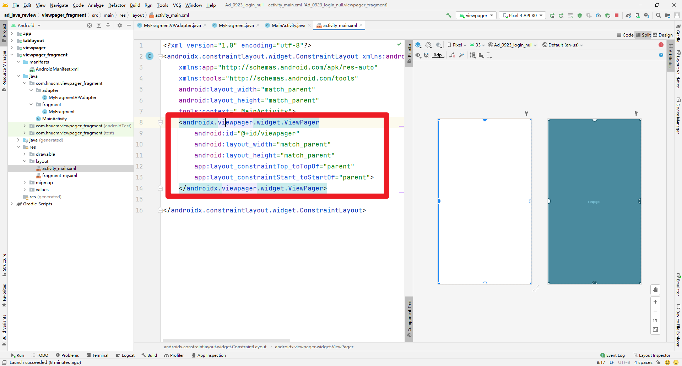Open the Refactor menu

[x=117, y=5]
